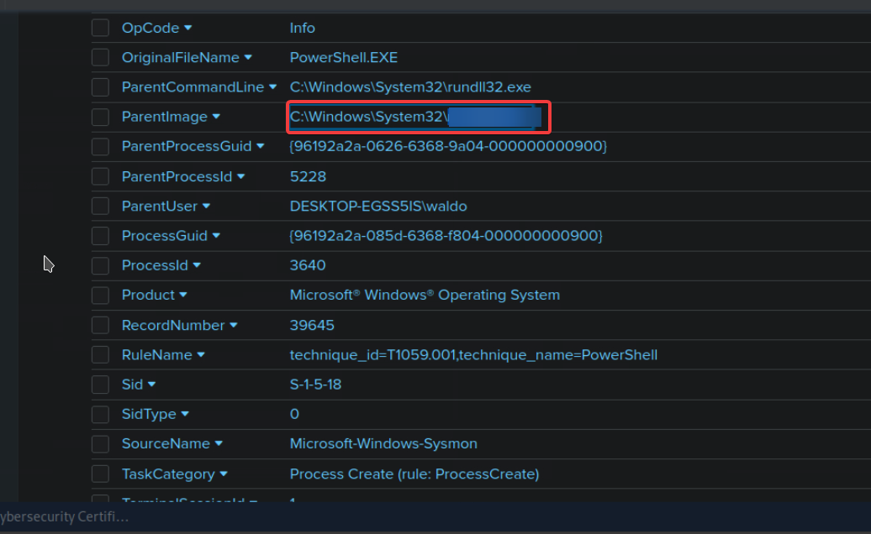The image size is (871, 534).
Task: Open the ParentUser field dropdown
Action: click(206, 206)
